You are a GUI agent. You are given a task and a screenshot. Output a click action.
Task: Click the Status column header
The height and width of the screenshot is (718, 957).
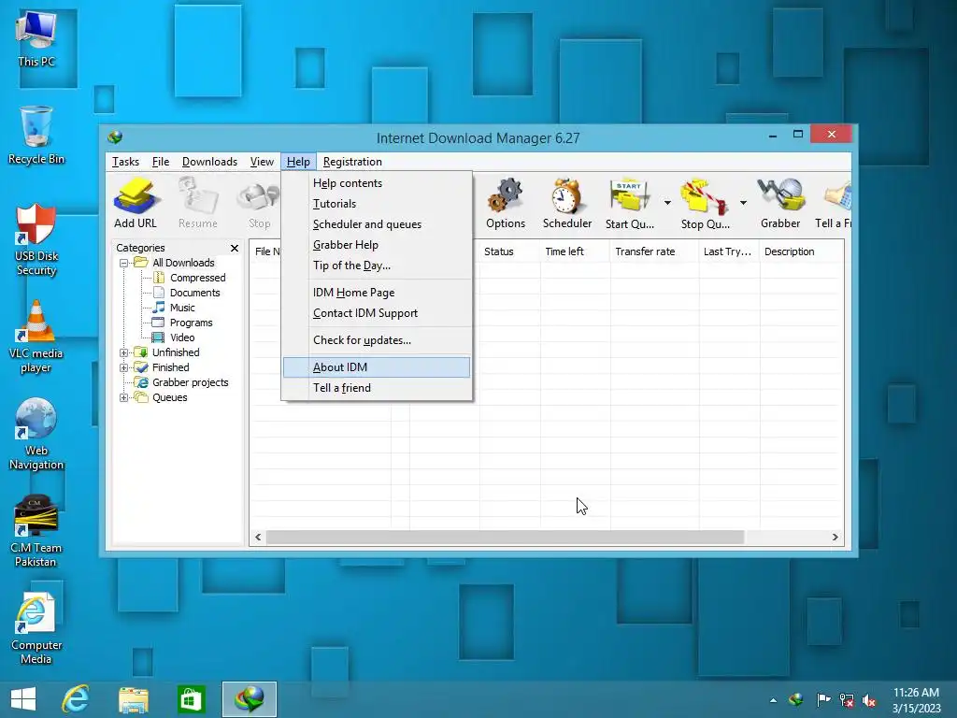click(507, 251)
